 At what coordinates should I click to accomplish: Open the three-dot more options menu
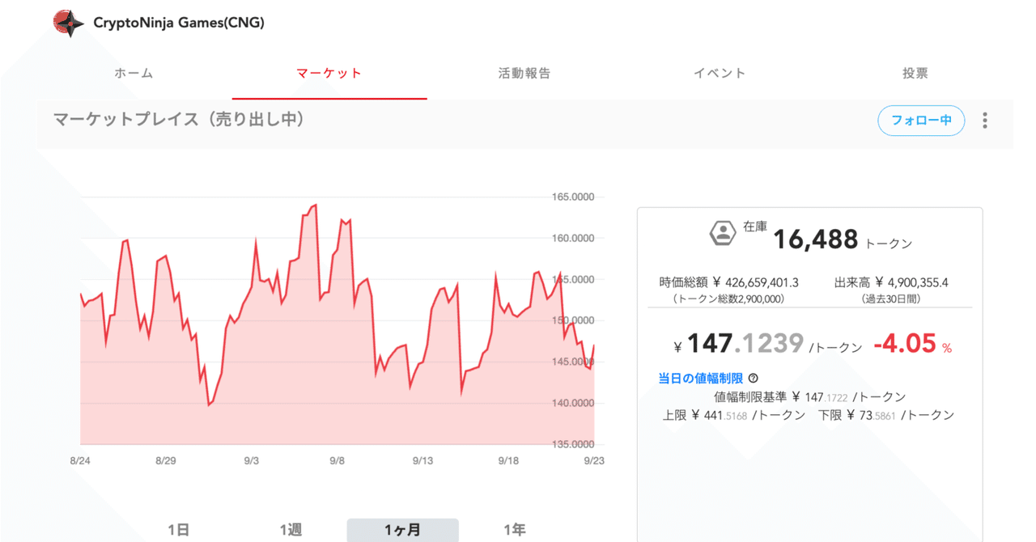tap(985, 121)
